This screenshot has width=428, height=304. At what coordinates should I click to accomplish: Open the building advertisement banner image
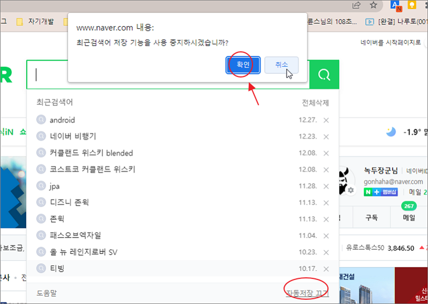pyautogui.click(x=366, y=286)
